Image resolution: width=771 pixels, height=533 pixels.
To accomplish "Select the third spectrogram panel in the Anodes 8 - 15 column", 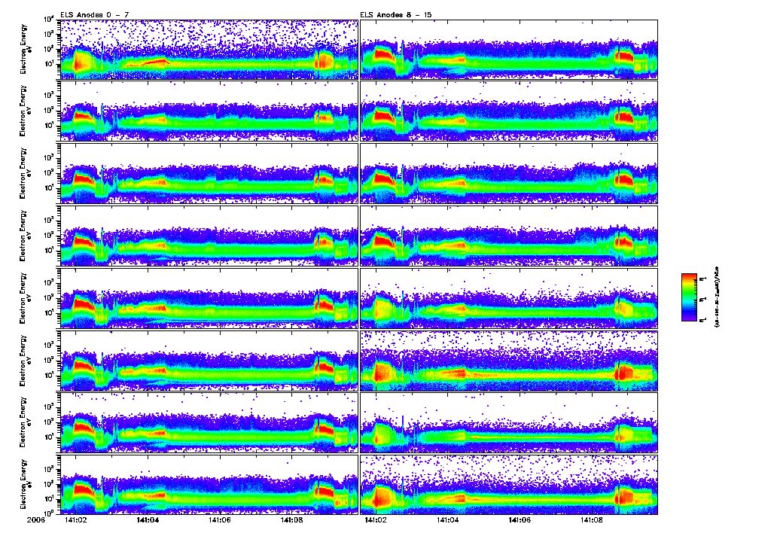I will click(x=509, y=174).
